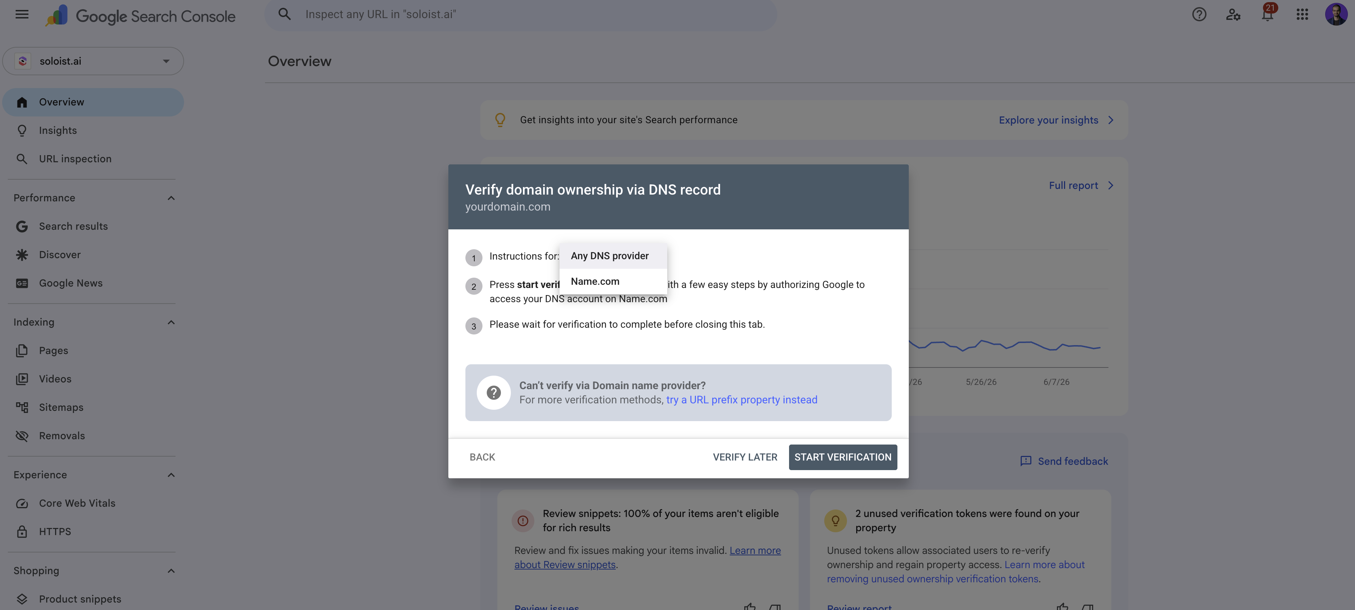Click the performance chart line graph
Viewport: 1355px width, 610px height.
point(1004,345)
